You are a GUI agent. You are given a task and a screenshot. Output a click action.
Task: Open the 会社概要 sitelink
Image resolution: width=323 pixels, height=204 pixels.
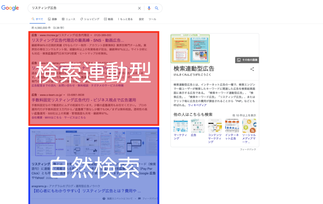click(x=37, y=118)
